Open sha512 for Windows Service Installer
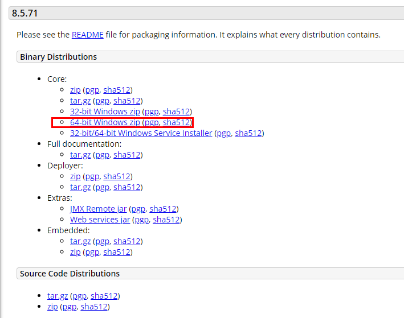 point(248,133)
